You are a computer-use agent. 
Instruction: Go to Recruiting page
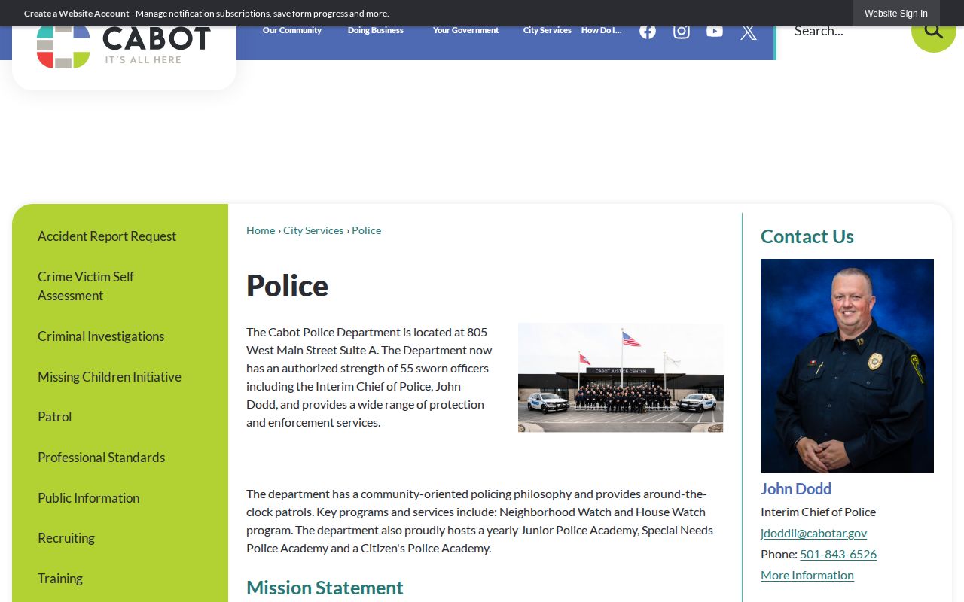point(66,538)
